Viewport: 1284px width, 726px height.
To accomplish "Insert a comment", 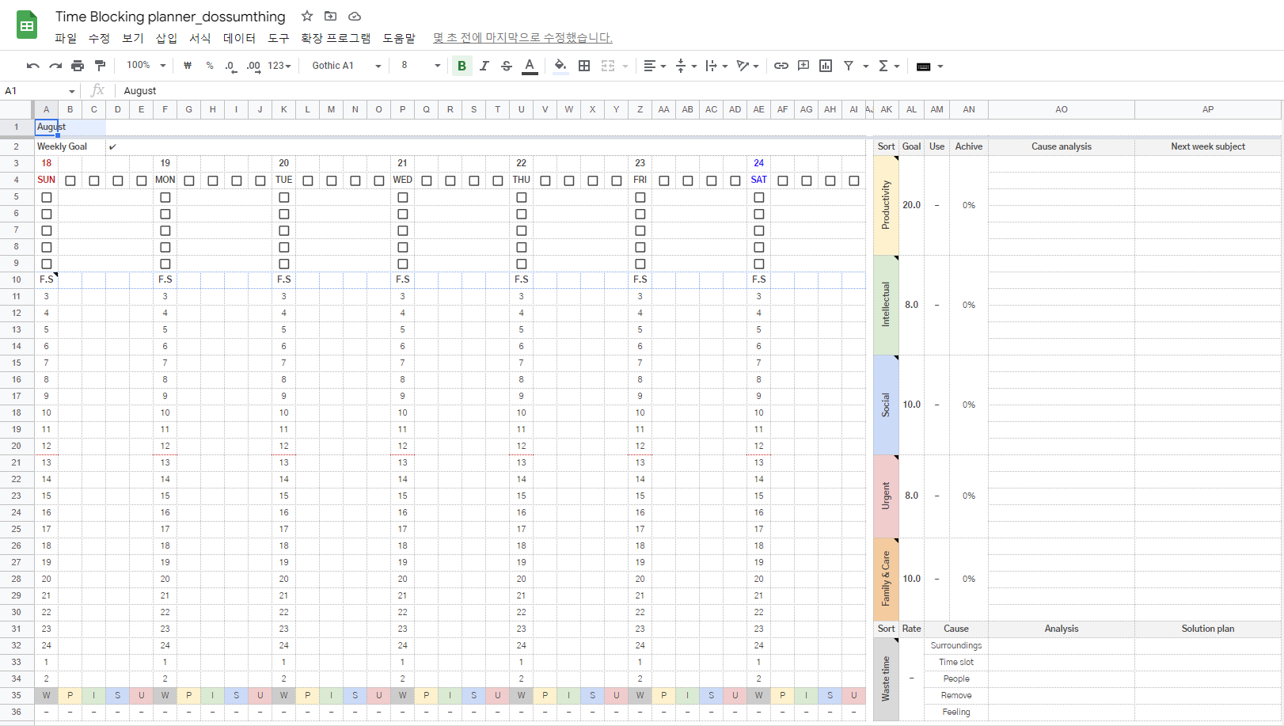I will coord(803,66).
